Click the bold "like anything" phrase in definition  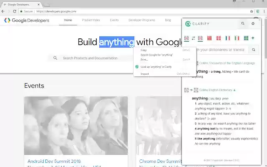[x=206, y=139]
